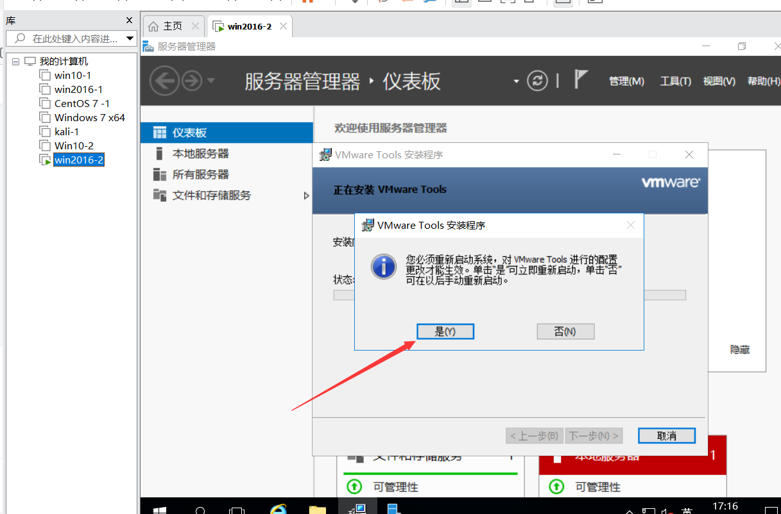
Task: Click the 取消 button in installer
Action: (667, 436)
